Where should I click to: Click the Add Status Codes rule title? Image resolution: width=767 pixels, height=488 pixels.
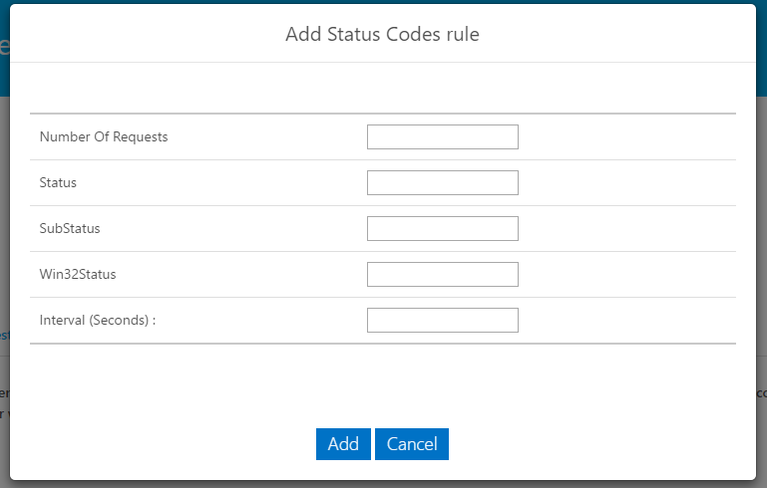pos(383,35)
